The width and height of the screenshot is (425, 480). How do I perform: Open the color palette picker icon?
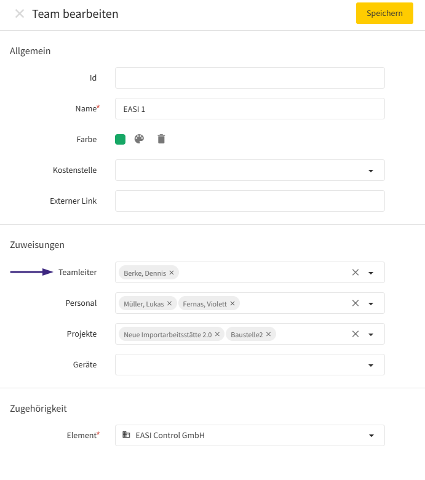139,139
